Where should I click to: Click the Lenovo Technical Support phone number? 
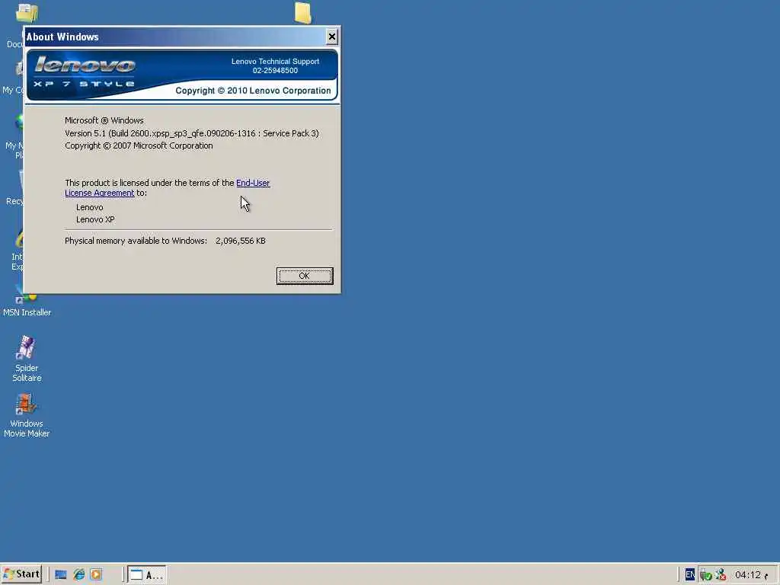coord(275,71)
